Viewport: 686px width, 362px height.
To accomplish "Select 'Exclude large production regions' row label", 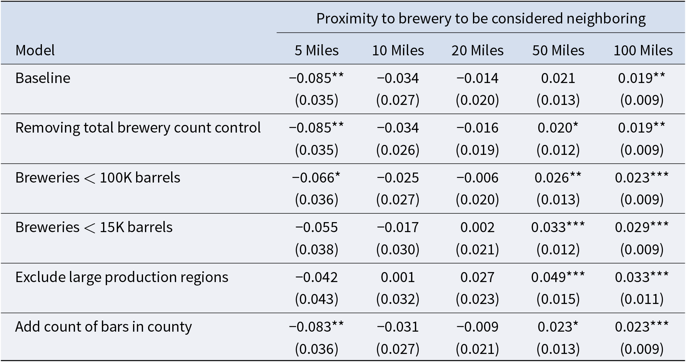I will coord(122,277).
